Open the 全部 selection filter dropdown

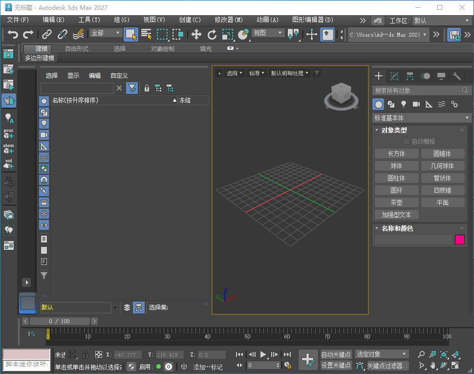tap(106, 33)
